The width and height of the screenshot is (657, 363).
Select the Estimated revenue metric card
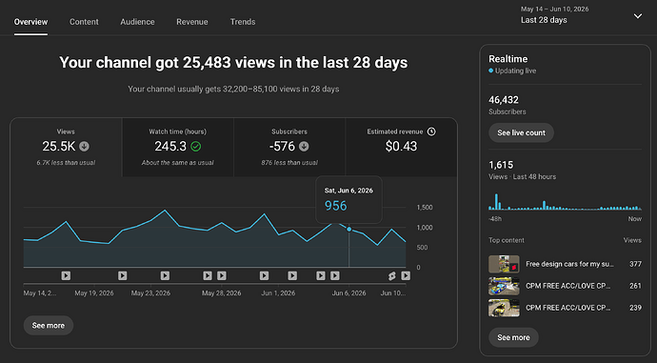[x=401, y=147]
